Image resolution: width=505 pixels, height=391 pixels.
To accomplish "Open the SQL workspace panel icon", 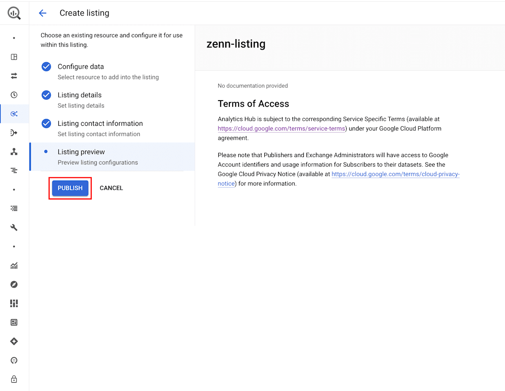I will pyautogui.click(x=14, y=57).
